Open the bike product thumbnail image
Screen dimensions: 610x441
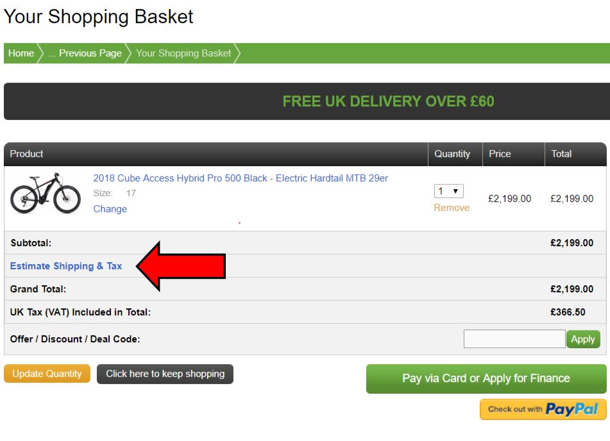coord(46,192)
